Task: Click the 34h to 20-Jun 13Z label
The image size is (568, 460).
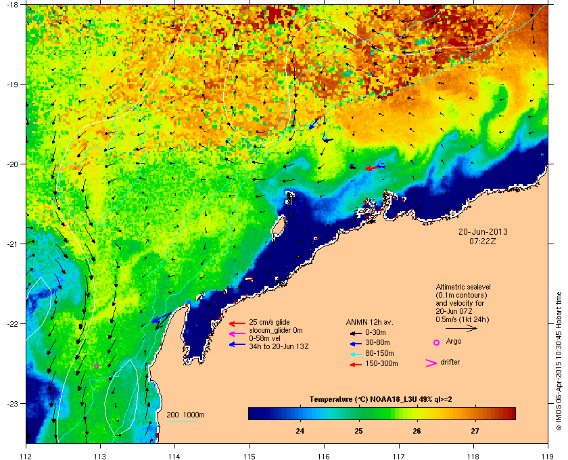Action: (279, 346)
